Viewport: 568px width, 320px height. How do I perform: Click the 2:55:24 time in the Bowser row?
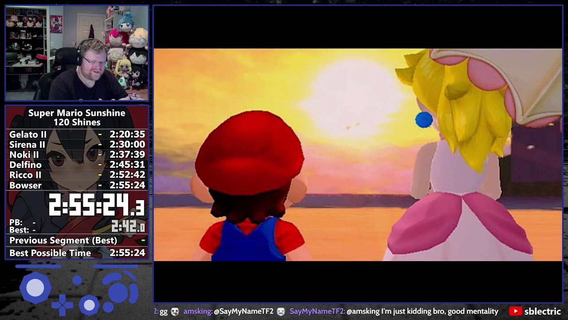[x=127, y=185]
